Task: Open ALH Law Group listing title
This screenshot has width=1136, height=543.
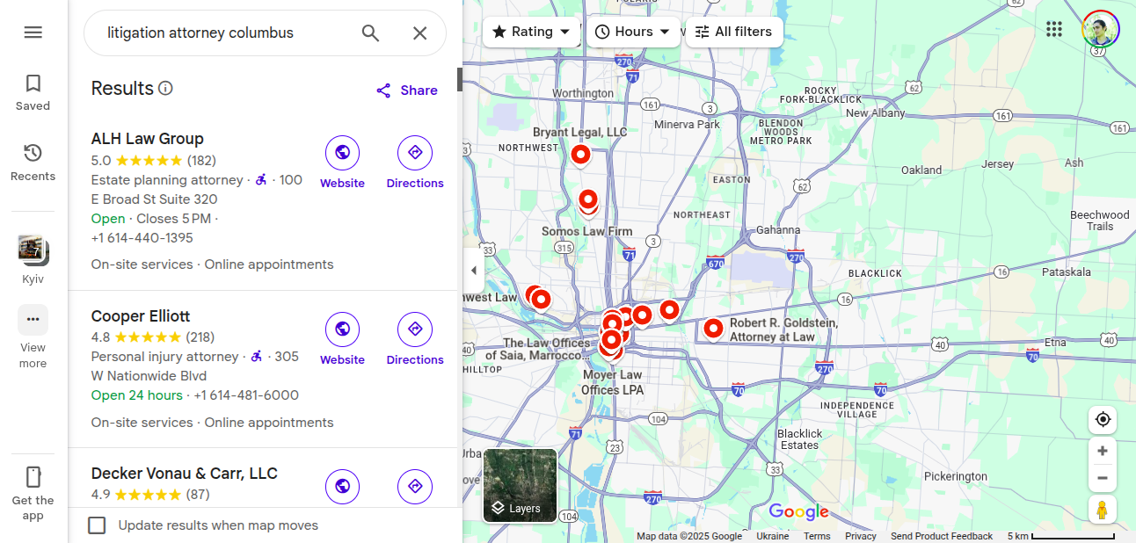Action: (147, 139)
